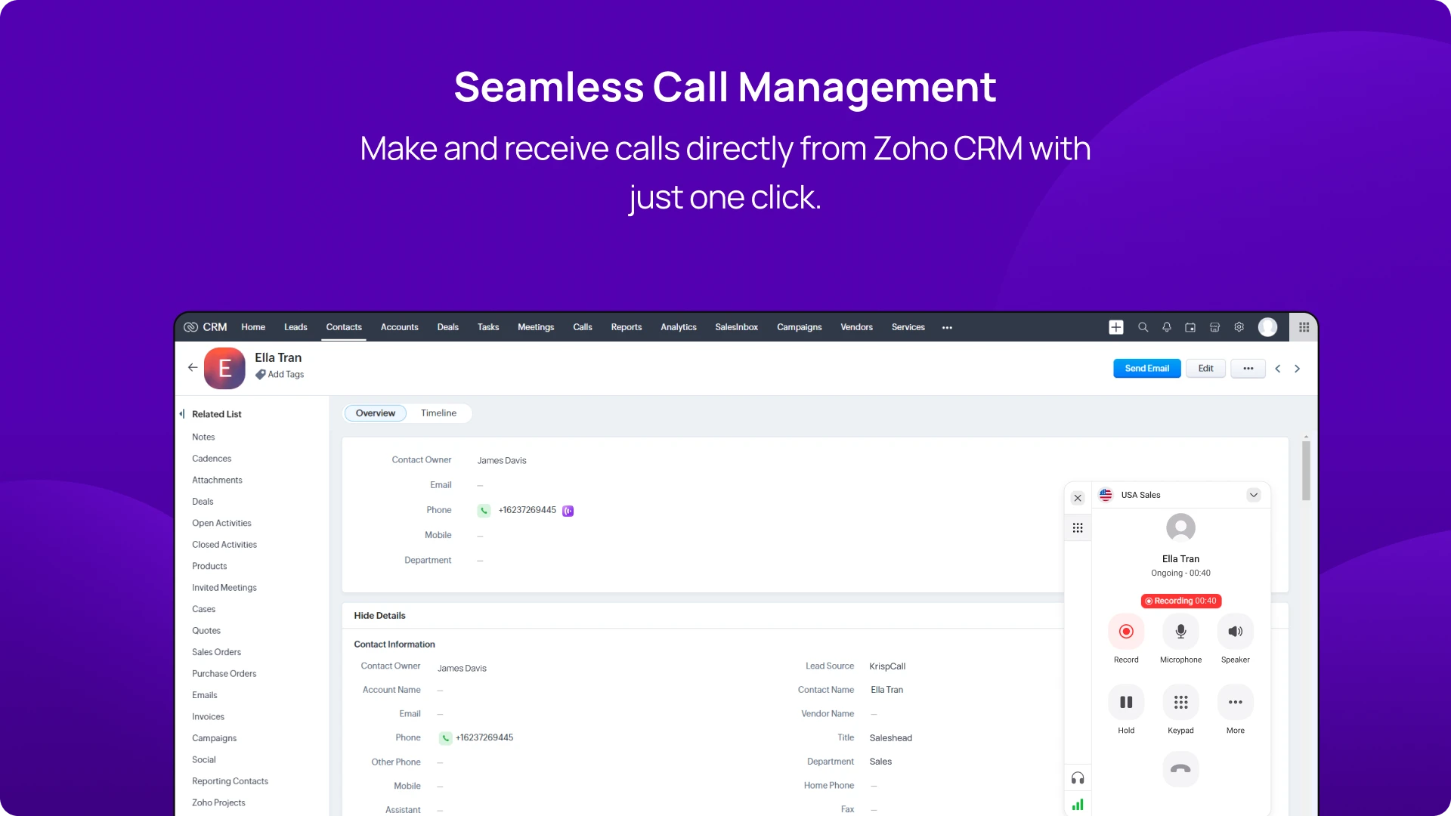End the call with hang-up button
1451x816 pixels.
(1180, 769)
